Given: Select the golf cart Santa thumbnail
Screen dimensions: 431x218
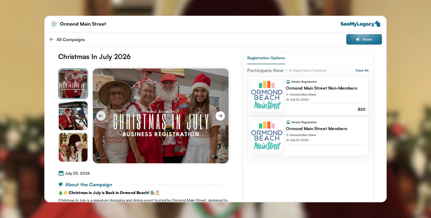Looking at the screenshot, I should tap(73, 116).
